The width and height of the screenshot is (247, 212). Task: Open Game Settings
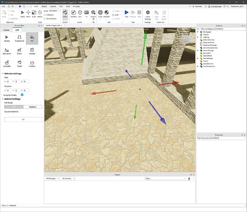[x=148, y=15]
